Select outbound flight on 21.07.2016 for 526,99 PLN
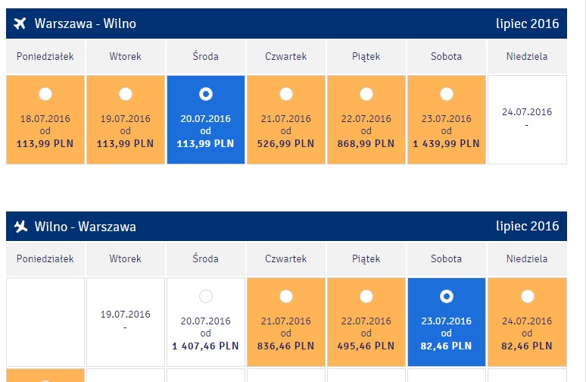 [x=286, y=94]
